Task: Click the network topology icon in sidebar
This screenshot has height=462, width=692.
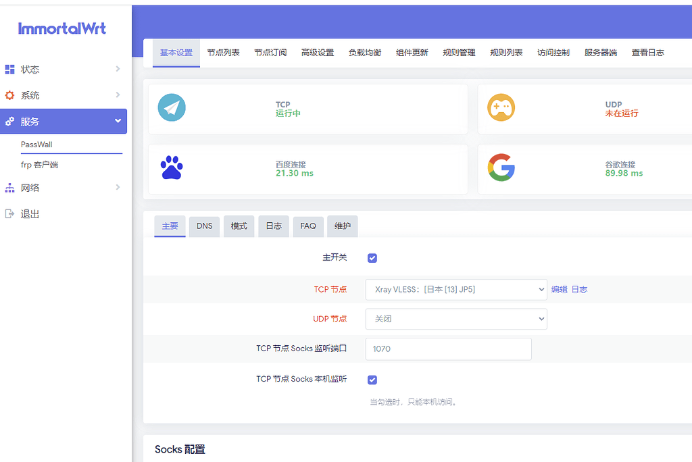Action: (x=9, y=188)
